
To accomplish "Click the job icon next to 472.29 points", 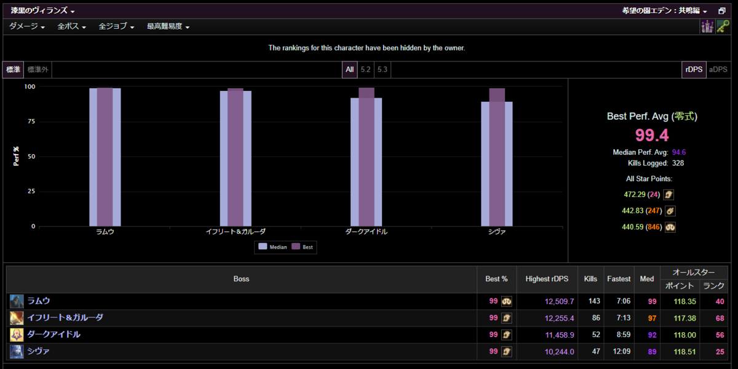I will pyautogui.click(x=669, y=195).
